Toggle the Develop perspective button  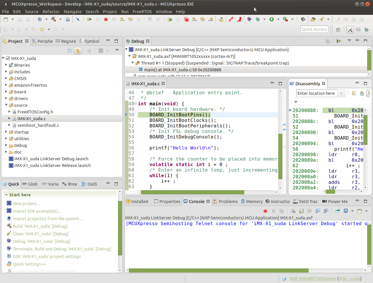[350, 30]
